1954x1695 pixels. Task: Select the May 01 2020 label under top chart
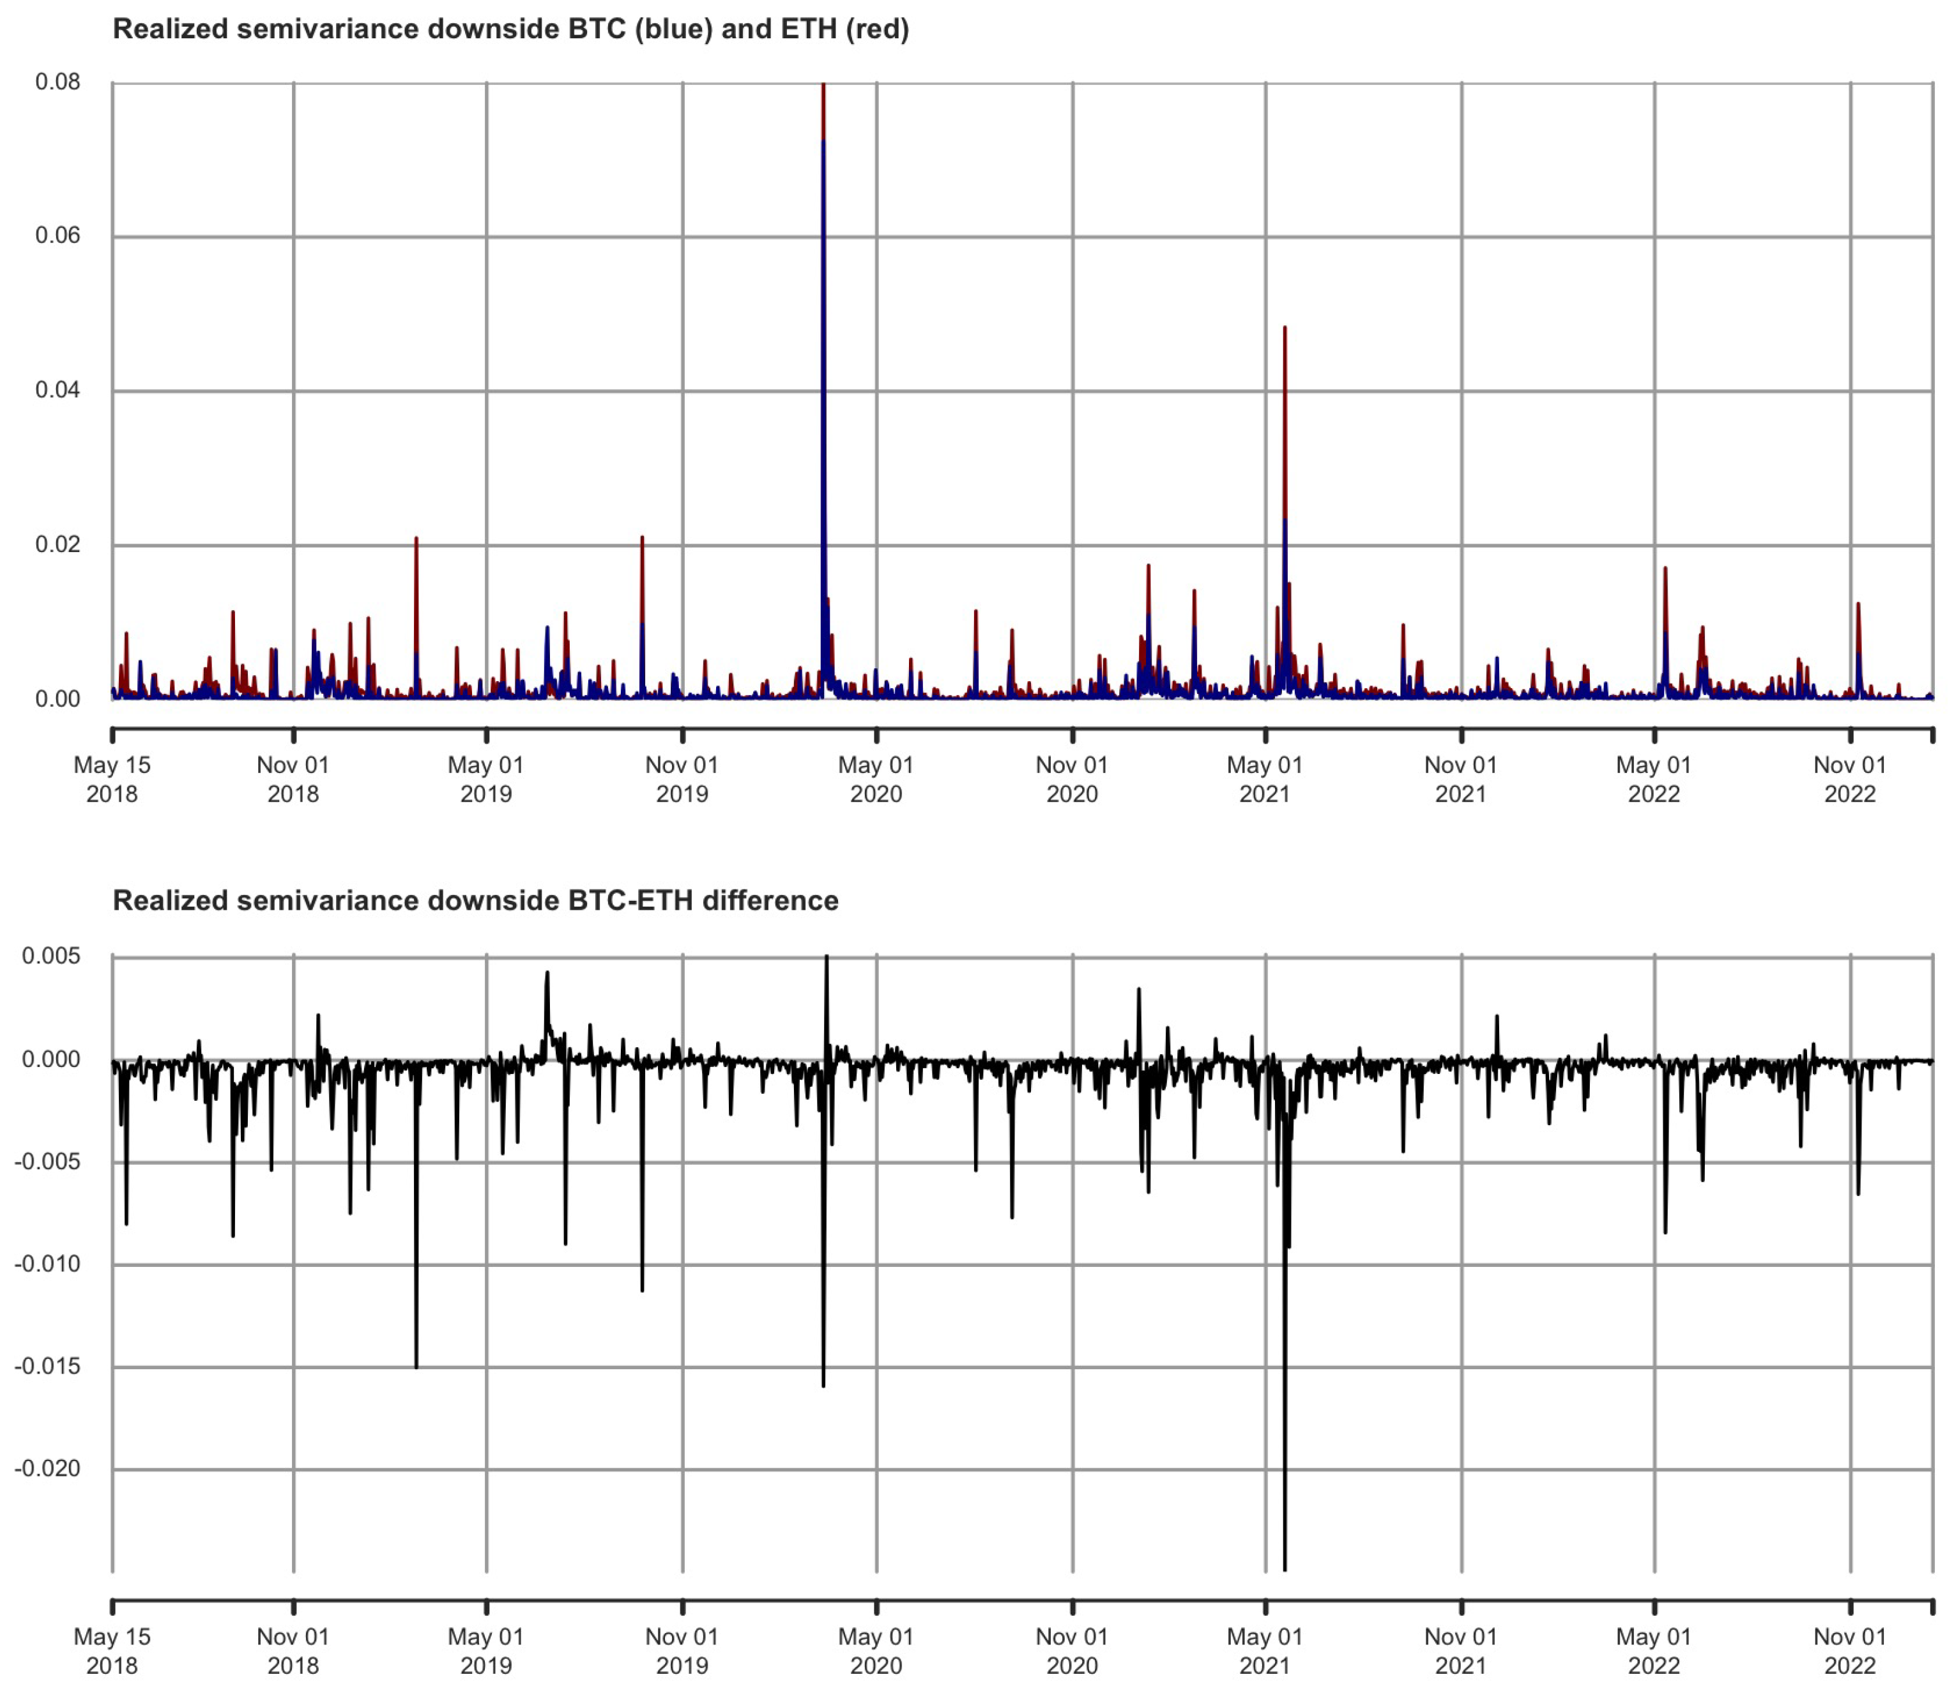[x=876, y=779]
